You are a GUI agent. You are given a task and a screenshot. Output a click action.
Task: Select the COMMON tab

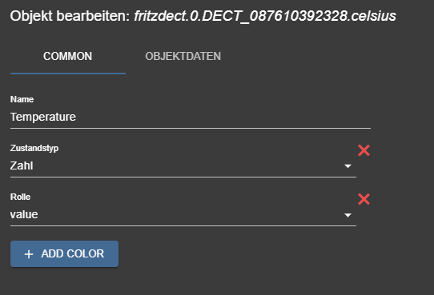click(x=68, y=56)
